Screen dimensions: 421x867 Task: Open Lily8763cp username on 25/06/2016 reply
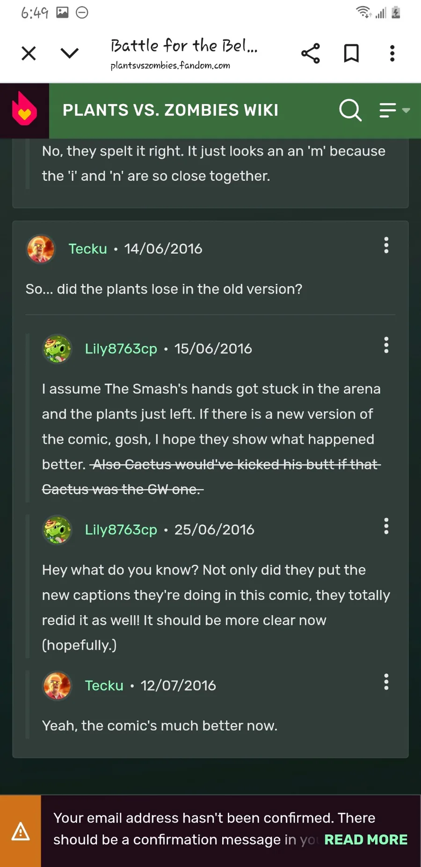coord(121,529)
